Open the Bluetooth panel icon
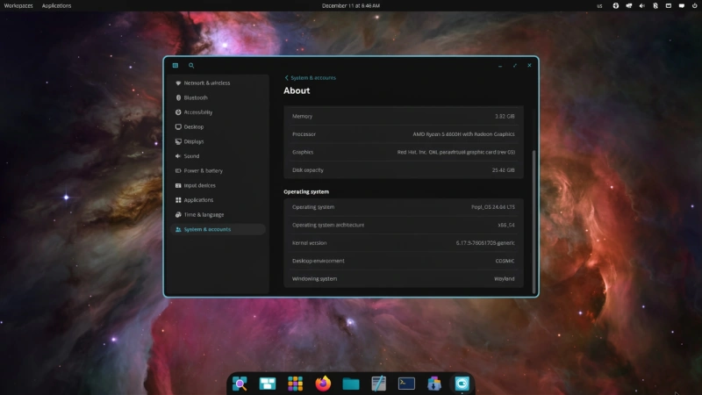The height and width of the screenshot is (395, 702). [x=655, y=6]
